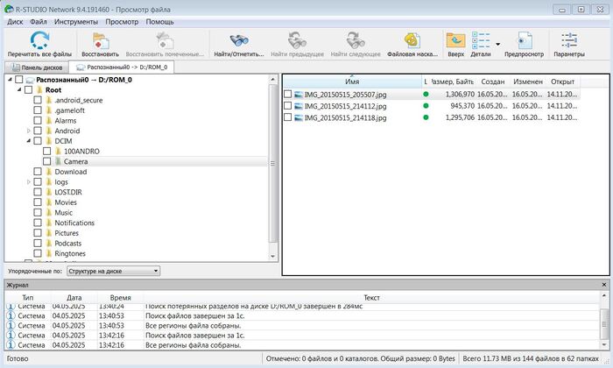Open the Файл menu

[x=39, y=22]
